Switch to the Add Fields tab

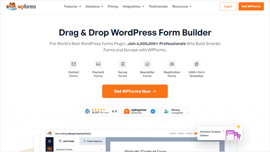[x=67, y=141]
